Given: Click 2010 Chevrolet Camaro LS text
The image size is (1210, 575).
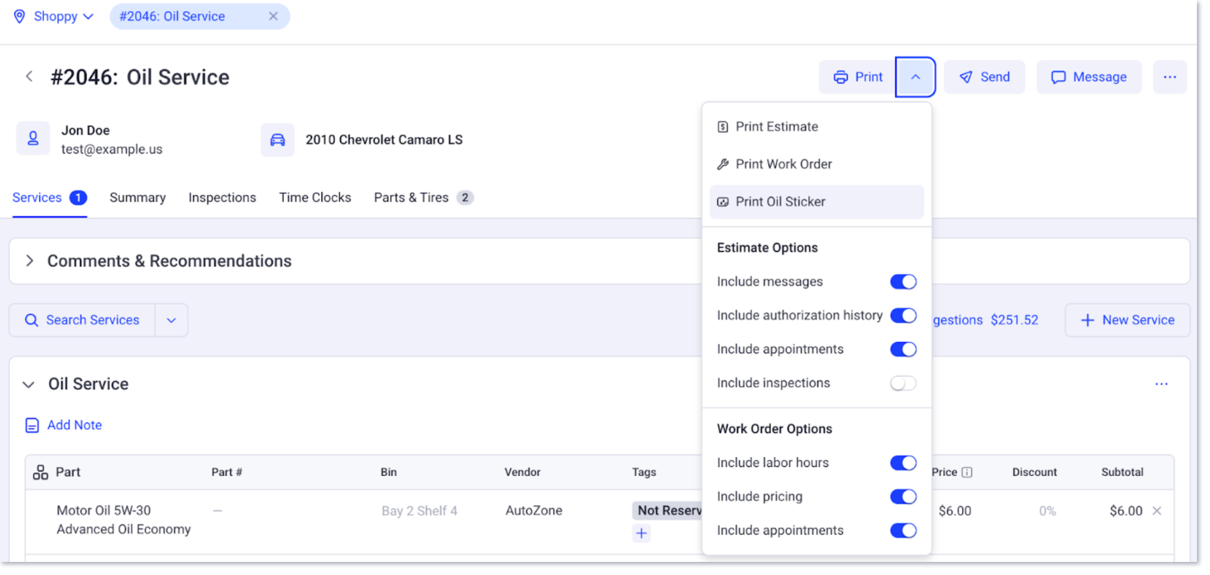Looking at the screenshot, I should tap(384, 139).
